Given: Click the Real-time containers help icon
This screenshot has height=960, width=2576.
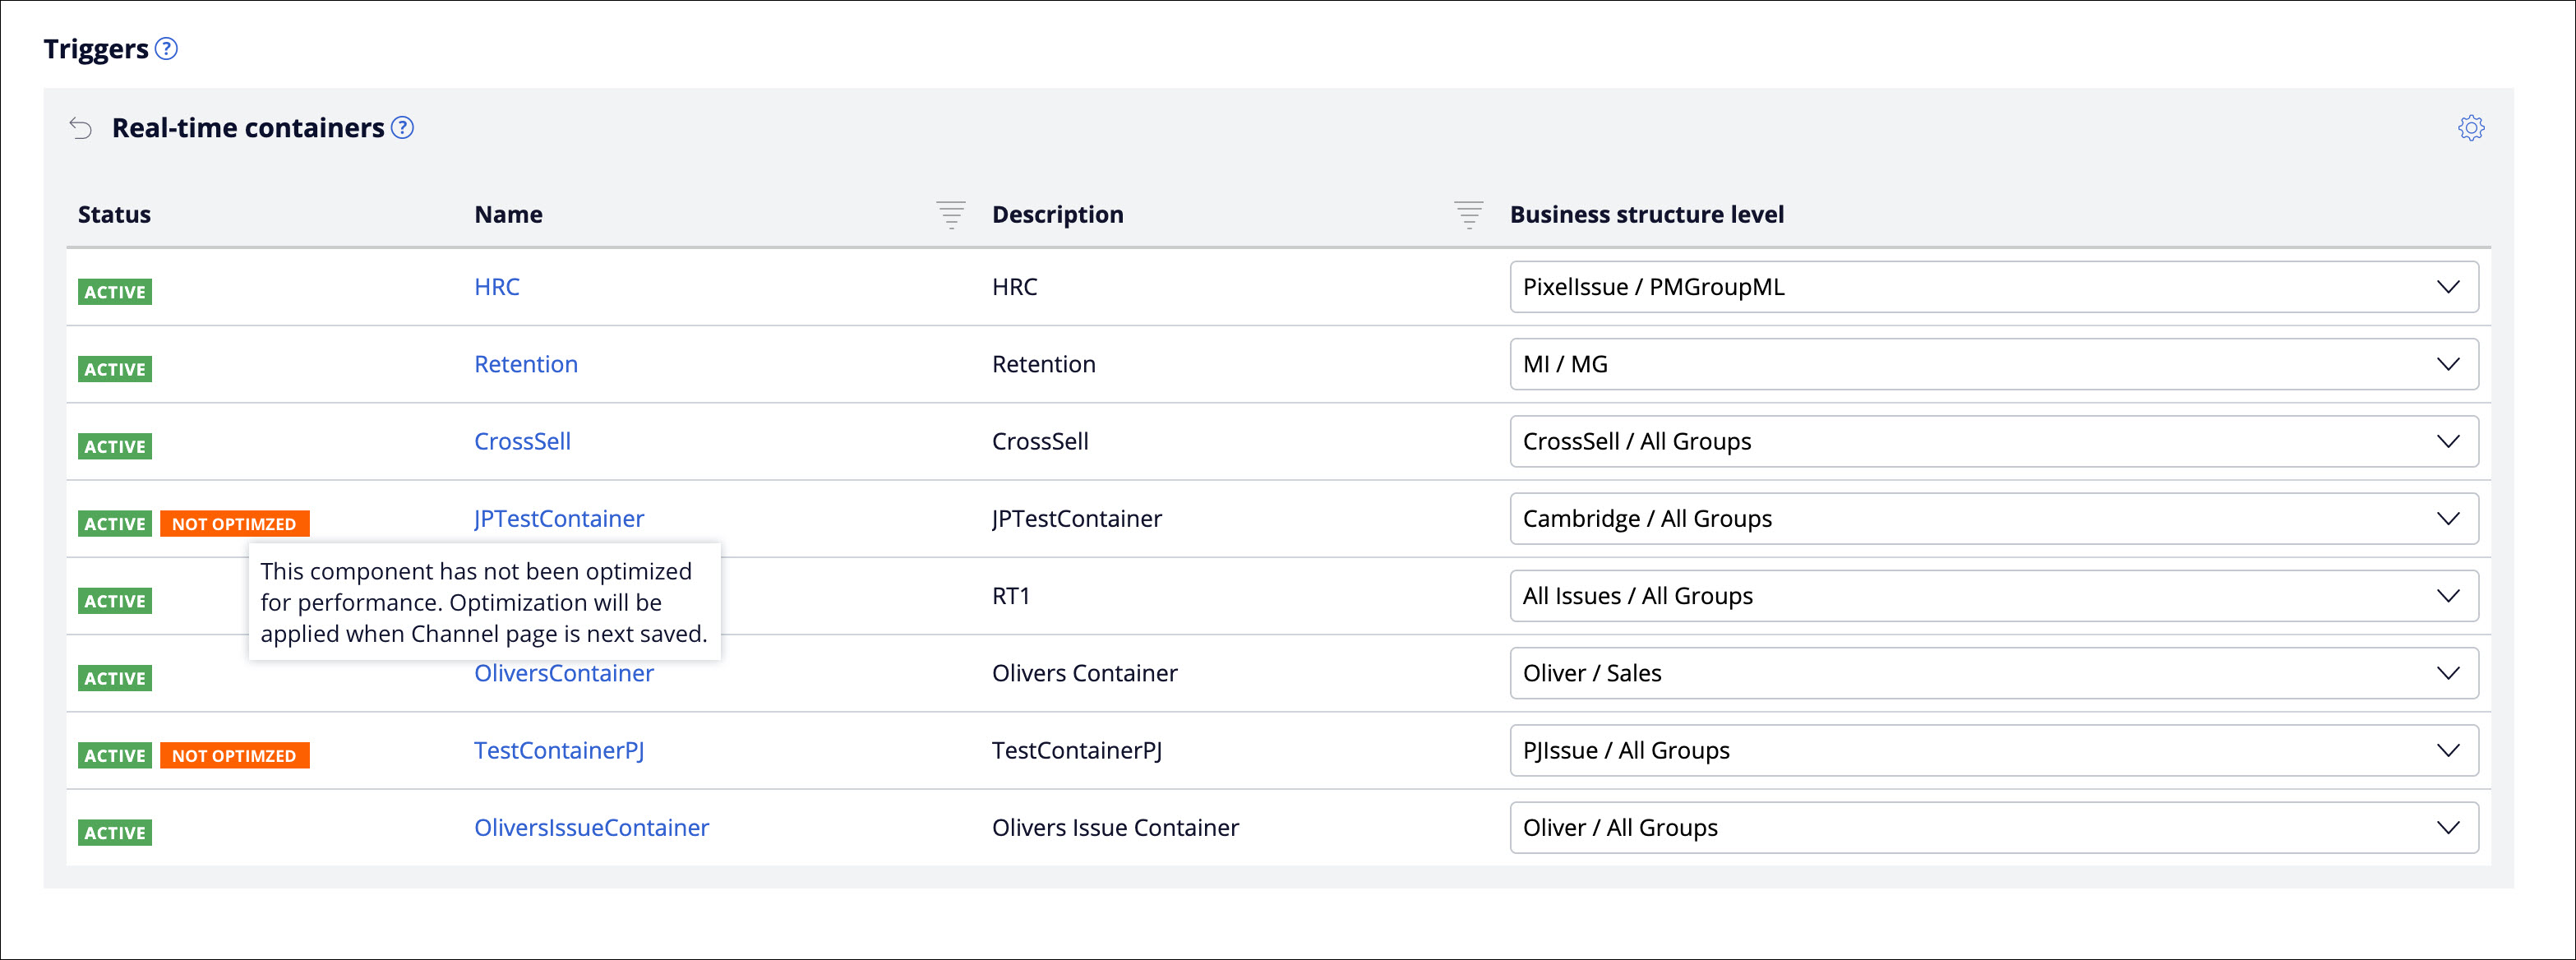Looking at the screenshot, I should tap(402, 127).
